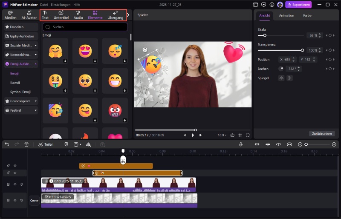Enter fullscreen preview mode

[x=248, y=135]
